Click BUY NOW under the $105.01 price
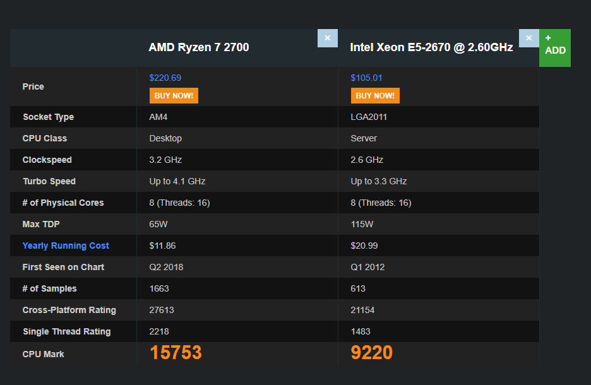591x385 pixels. click(375, 96)
